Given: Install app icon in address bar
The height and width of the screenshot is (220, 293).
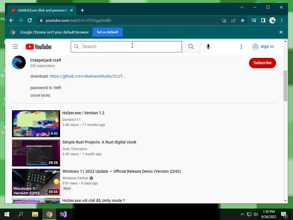Looking at the screenshot, I should pyautogui.click(x=224, y=20).
